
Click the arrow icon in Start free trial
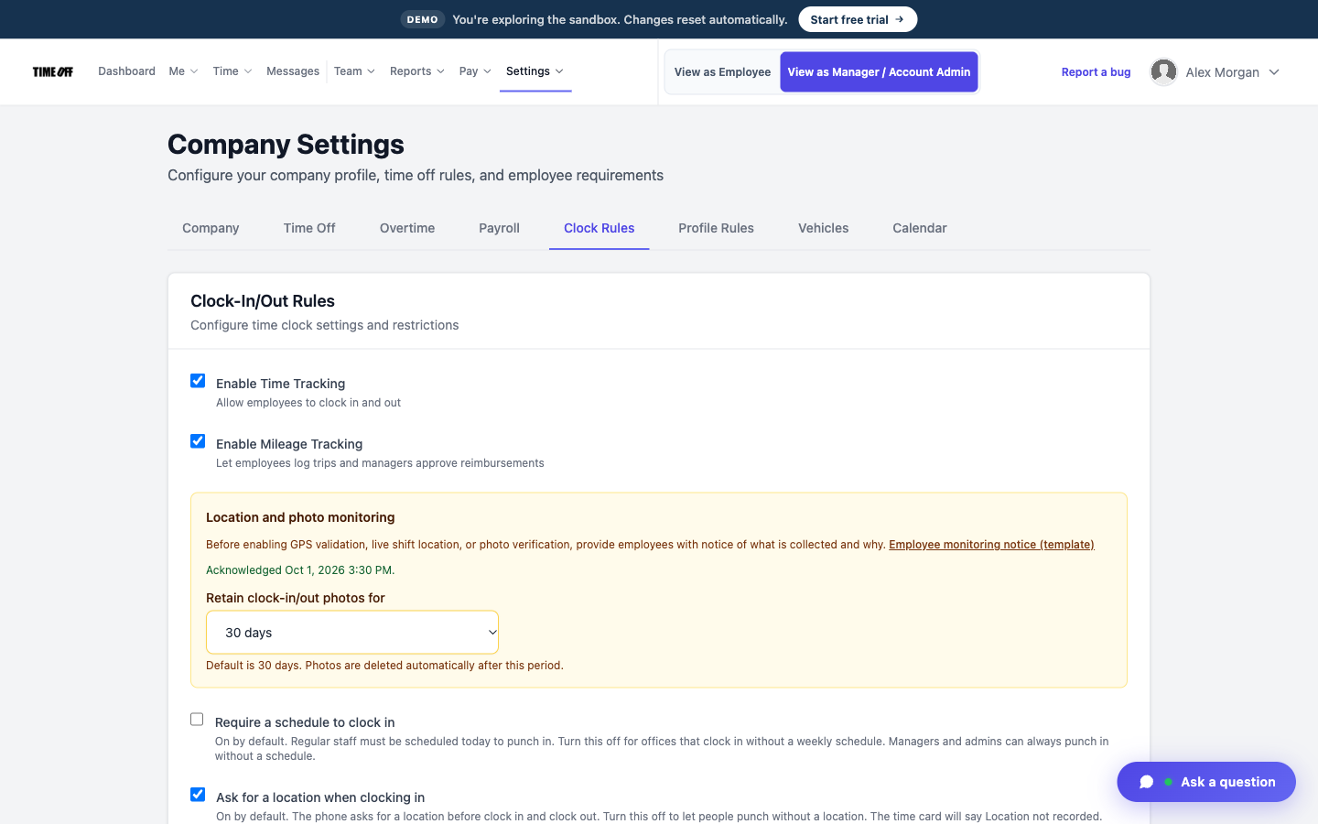[x=900, y=19]
